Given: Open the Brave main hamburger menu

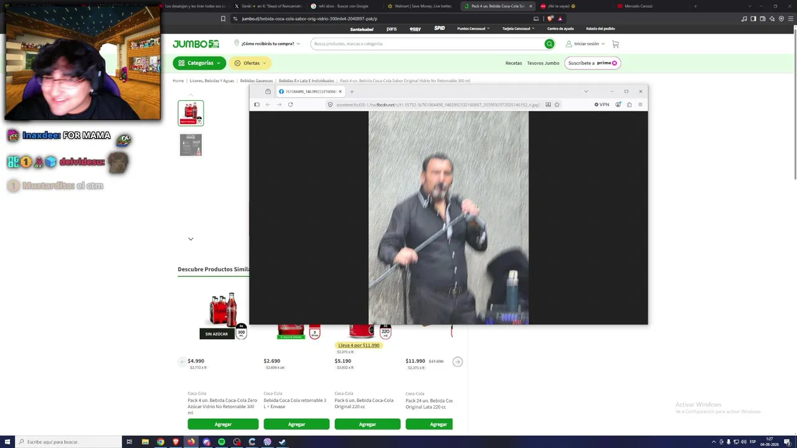Looking at the screenshot, I should pyautogui.click(x=790, y=19).
